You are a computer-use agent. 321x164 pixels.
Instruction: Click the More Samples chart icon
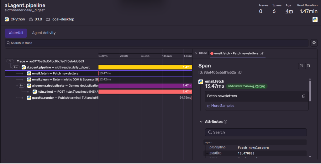tap(208, 106)
